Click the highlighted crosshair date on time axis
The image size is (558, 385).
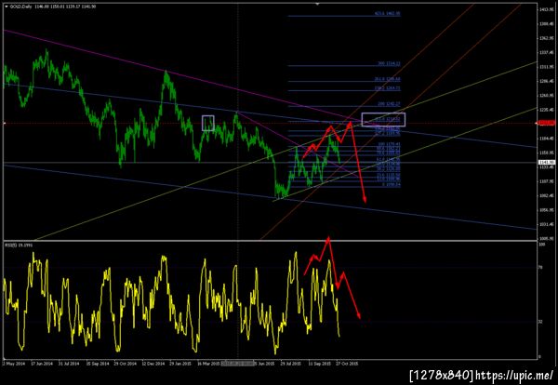point(238,364)
